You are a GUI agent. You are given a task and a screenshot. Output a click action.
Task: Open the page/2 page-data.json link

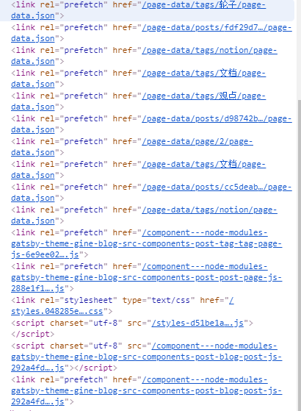click(197, 142)
